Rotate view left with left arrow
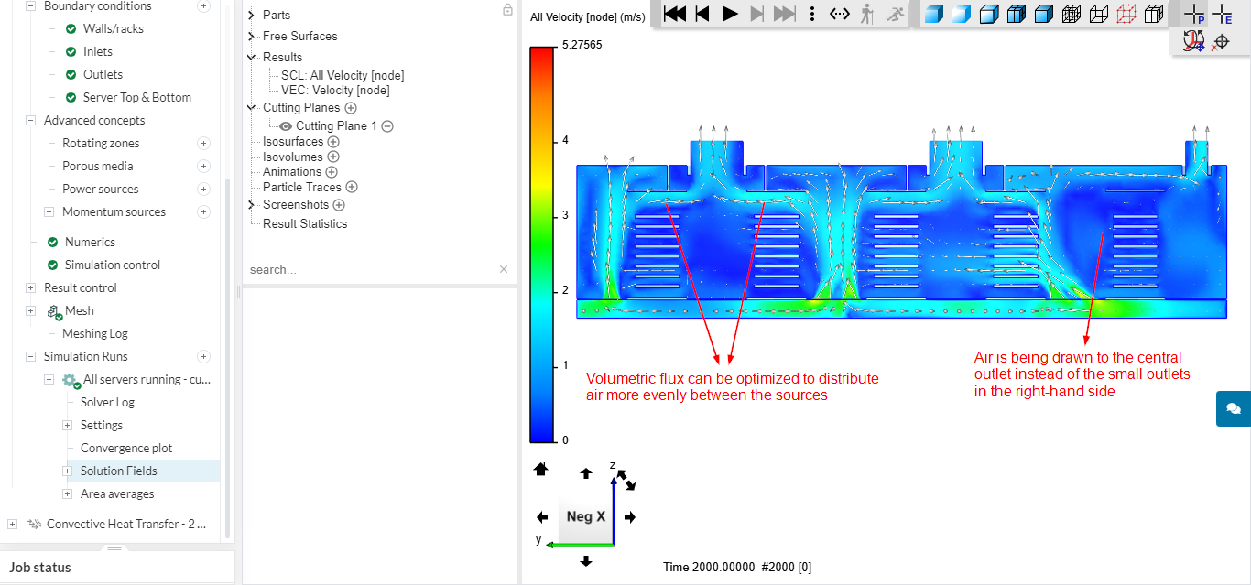 (542, 517)
